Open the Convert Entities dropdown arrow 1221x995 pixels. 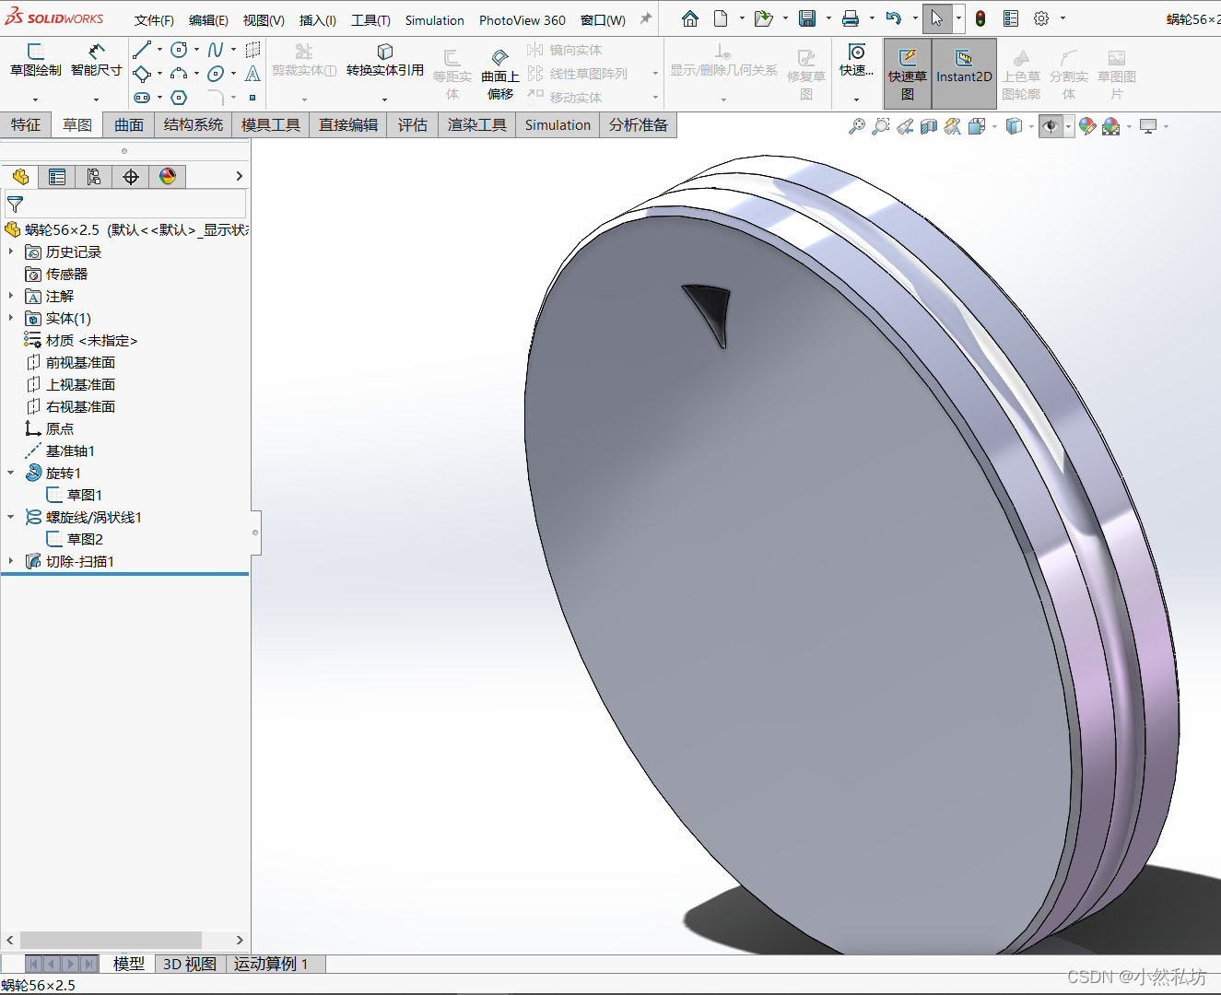click(x=385, y=99)
